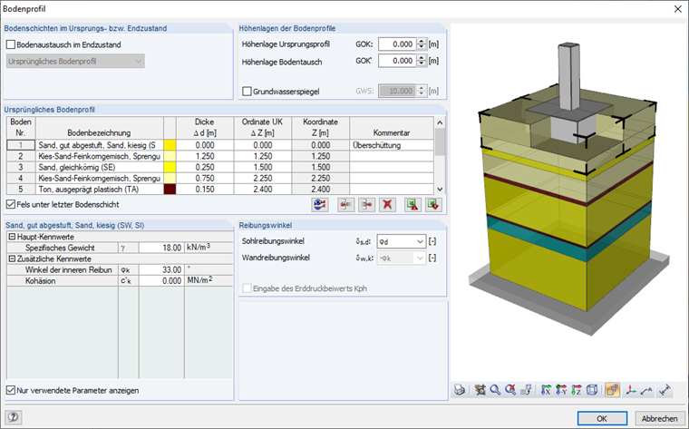Set the view in X direction

pos(546,390)
